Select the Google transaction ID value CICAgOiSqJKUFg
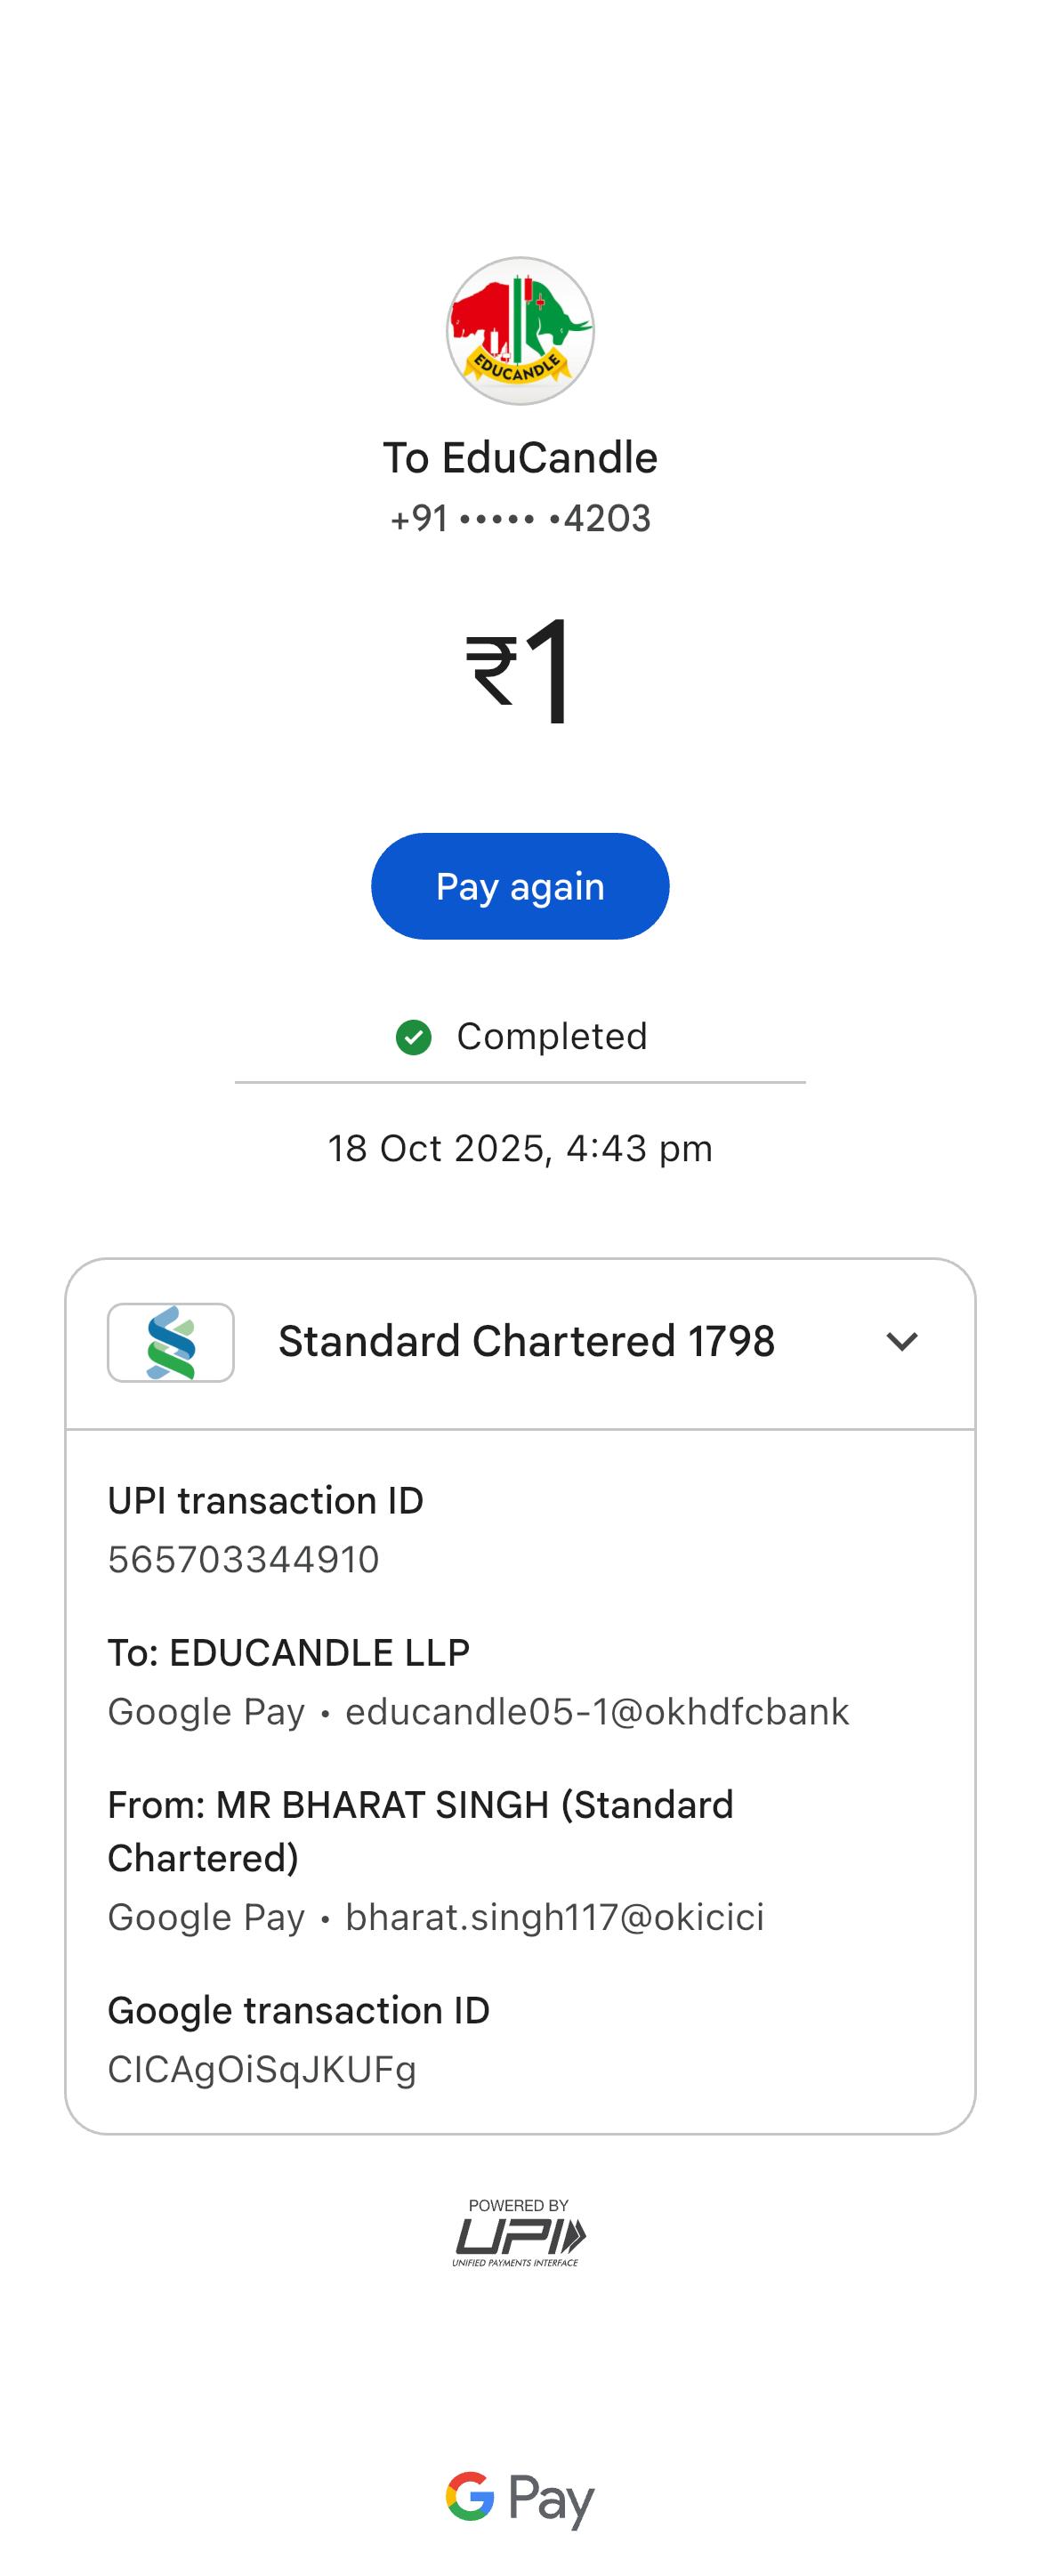The width and height of the screenshot is (1041, 2576). click(x=262, y=2069)
